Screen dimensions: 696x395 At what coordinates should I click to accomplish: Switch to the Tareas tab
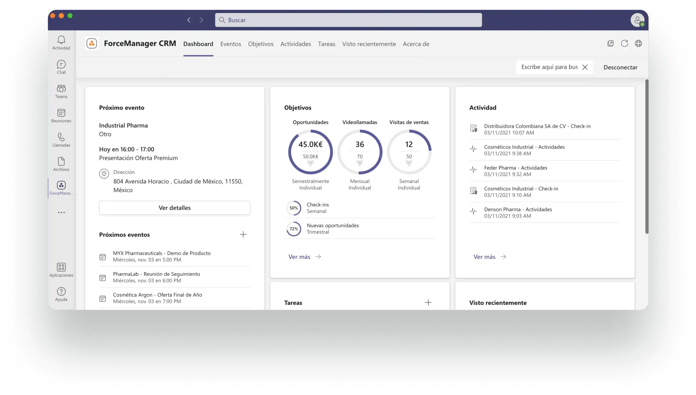326,44
